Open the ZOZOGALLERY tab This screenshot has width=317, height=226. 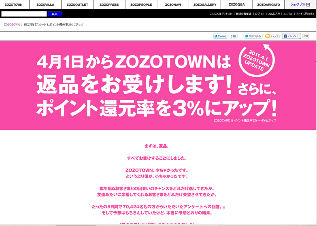(205, 4)
